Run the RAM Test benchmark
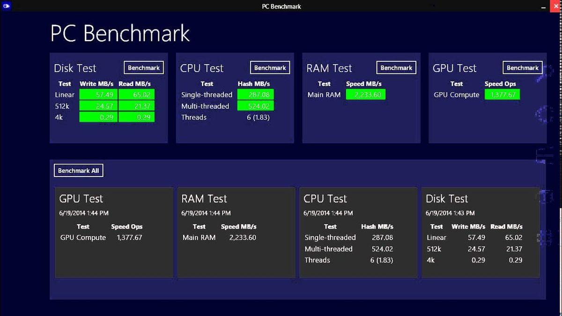This screenshot has width=562, height=316. [x=396, y=67]
